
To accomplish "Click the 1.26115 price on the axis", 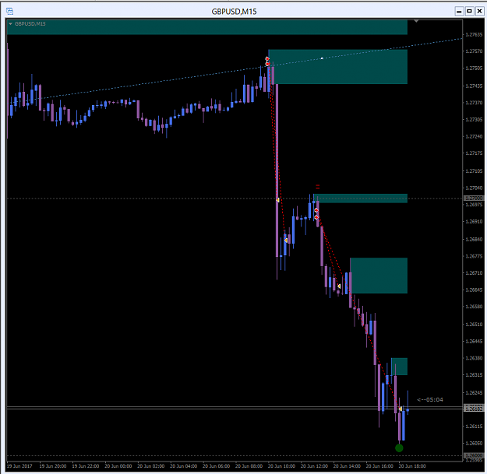I will [x=474, y=427].
